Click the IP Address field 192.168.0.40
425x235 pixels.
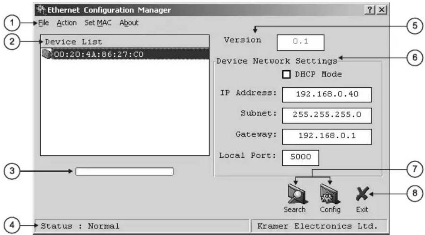(327, 94)
